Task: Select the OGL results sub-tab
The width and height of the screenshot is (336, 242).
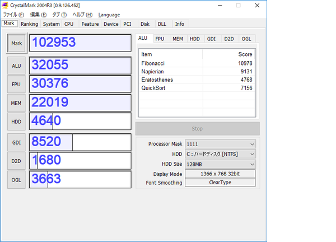Action: click(246, 39)
